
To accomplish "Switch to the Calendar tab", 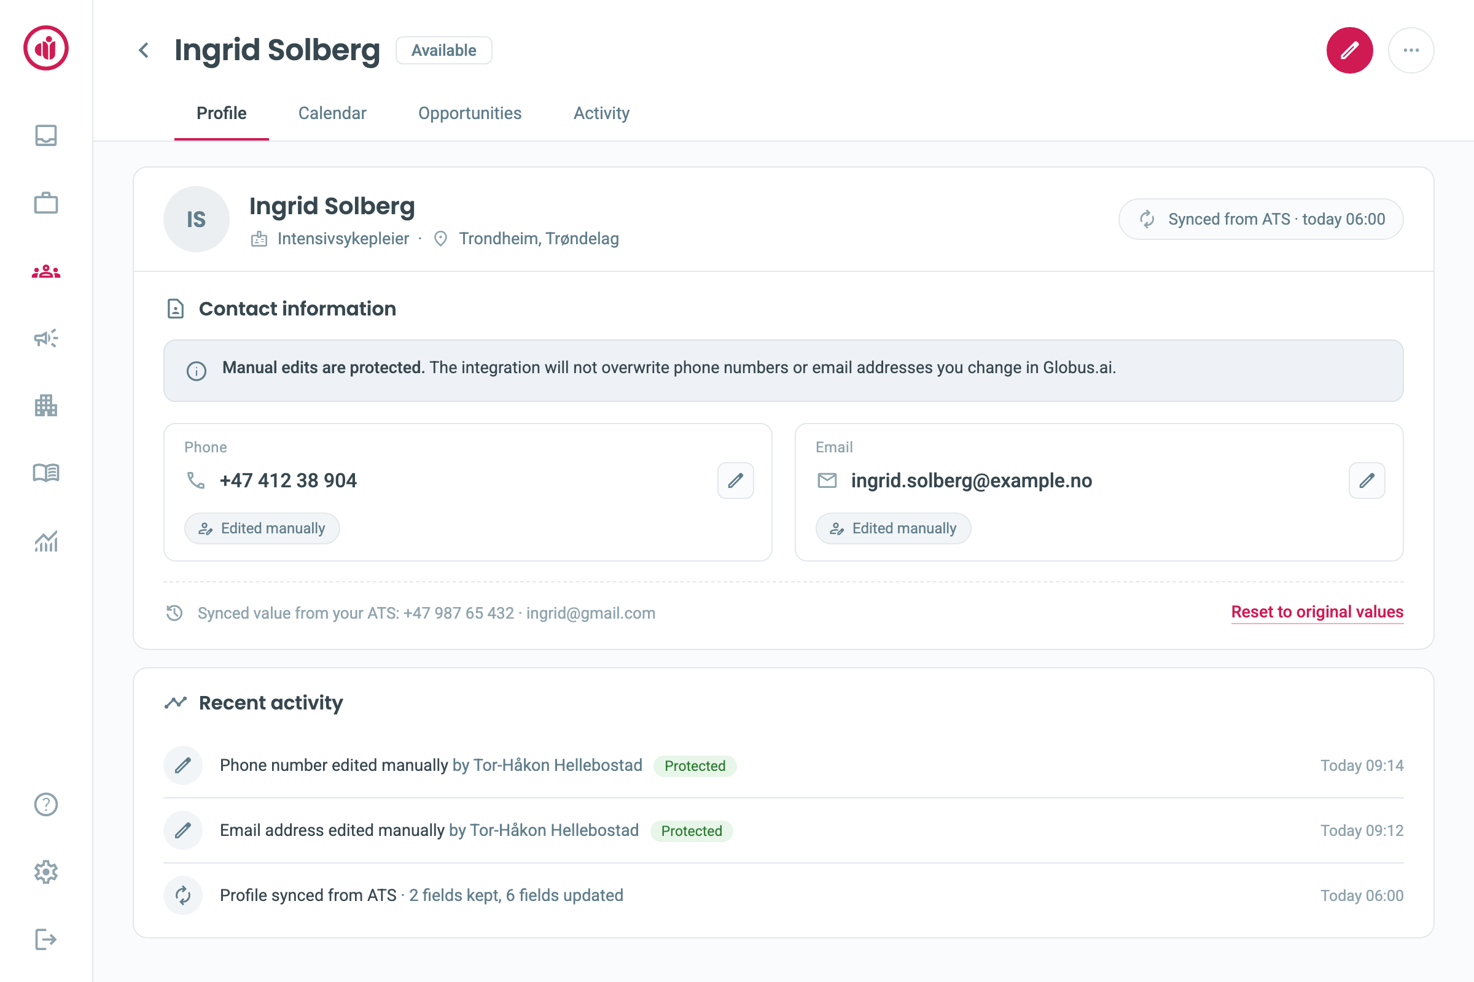I will point(332,114).
